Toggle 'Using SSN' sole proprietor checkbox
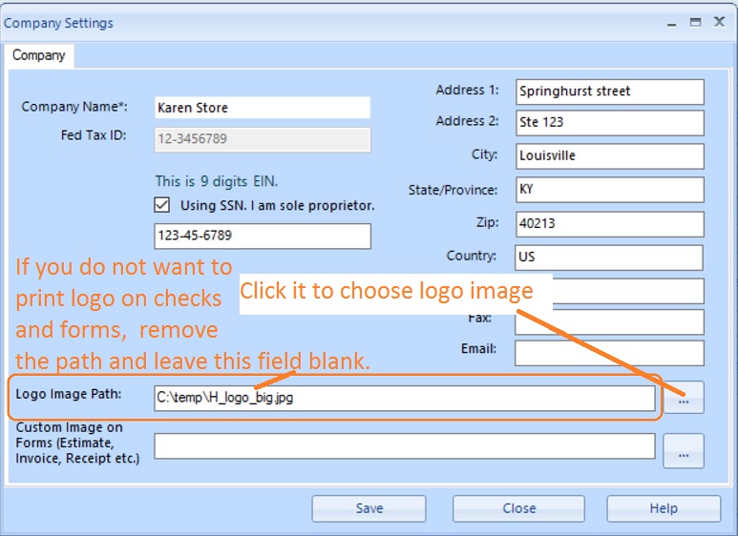 coord(161,205)
